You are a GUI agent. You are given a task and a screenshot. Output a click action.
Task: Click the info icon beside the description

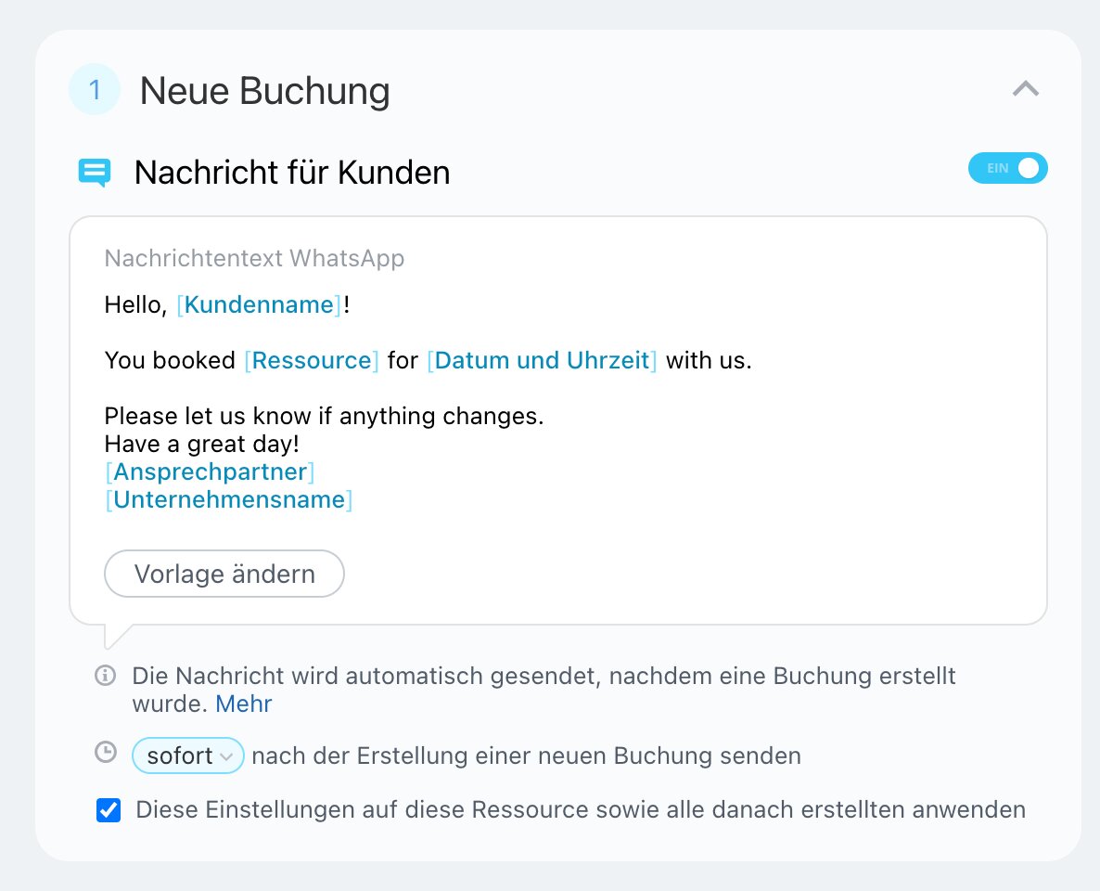[105, 675]
